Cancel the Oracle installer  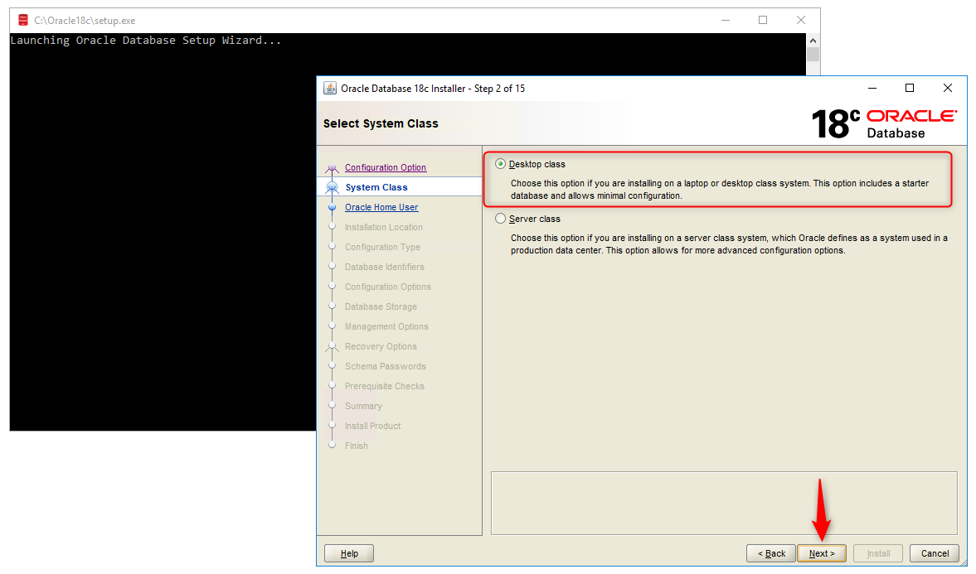coord(935,553)
